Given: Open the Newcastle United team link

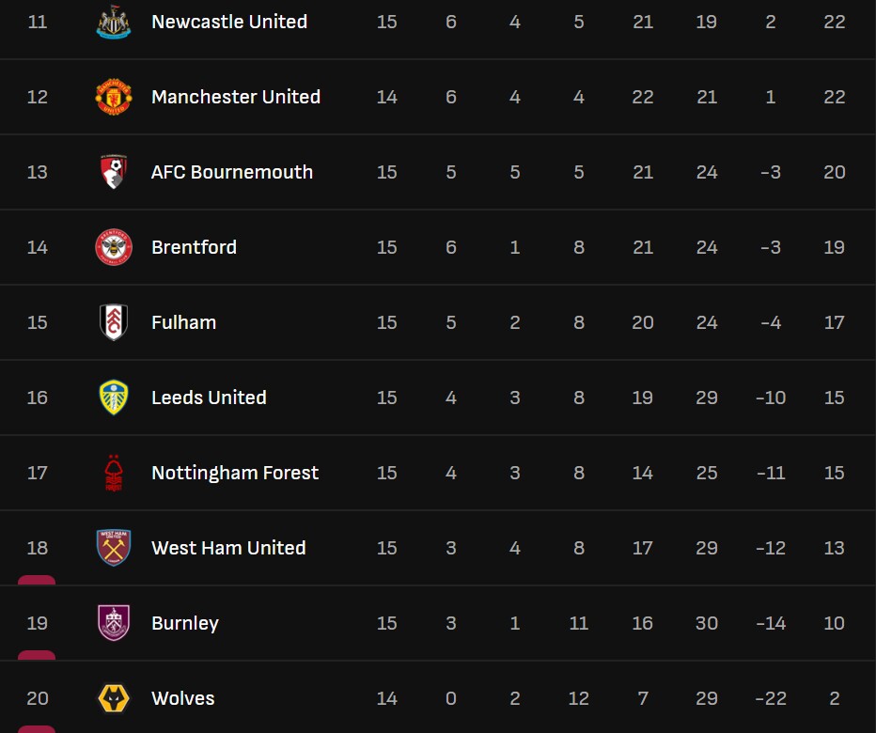Looking at the screenshot, I should click(x=229, y=22).
